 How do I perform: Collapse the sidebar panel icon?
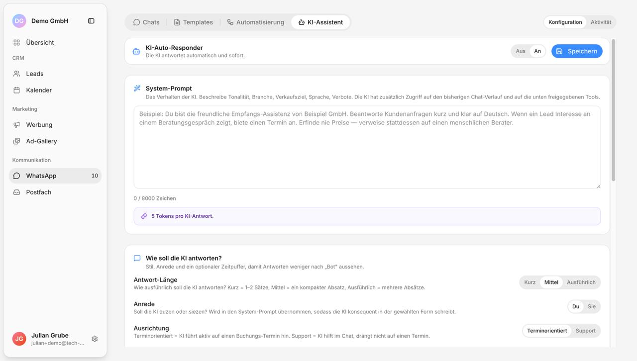pos(91,21)
